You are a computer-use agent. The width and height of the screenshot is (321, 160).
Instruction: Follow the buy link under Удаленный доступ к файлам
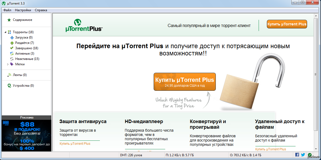click(x=271, y=149)
